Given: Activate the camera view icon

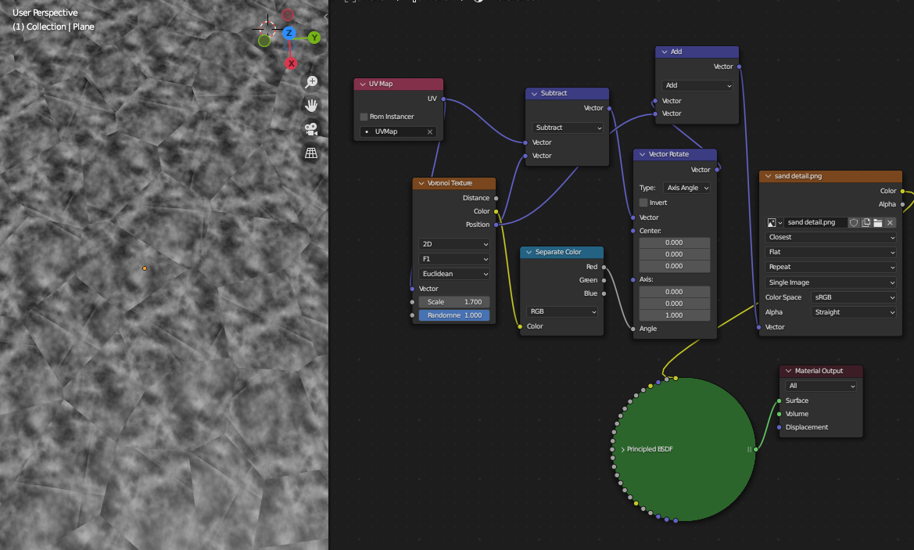Looking at the screenshot, I should (311, 129).
